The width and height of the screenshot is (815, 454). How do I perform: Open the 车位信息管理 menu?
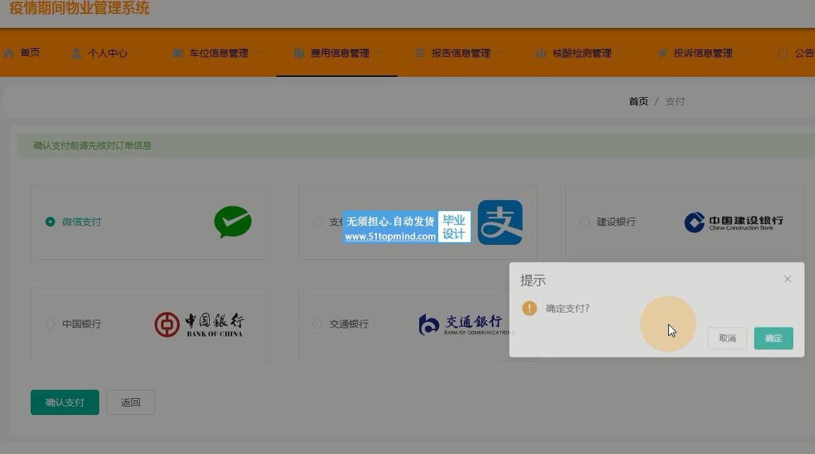pos(218,53)
